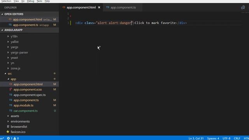
Task: Open app.component.ts in file tree
Action: [26, 100]
